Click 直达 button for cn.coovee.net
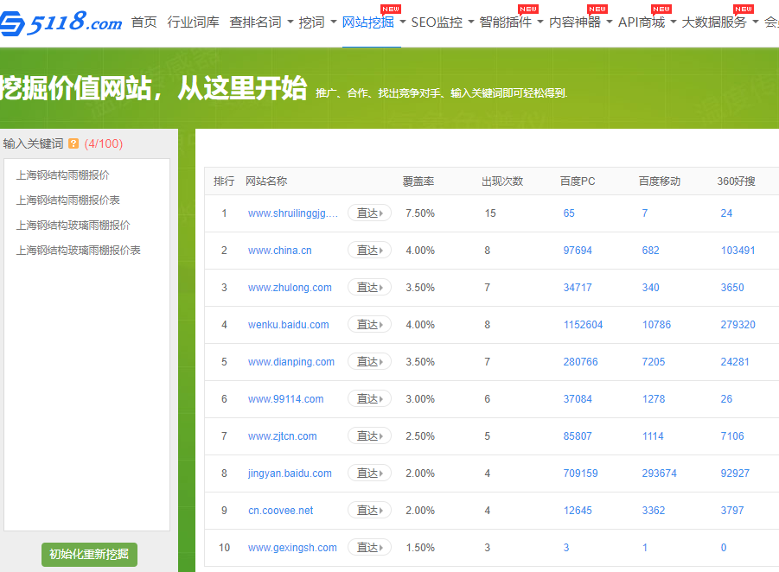 pyautogui.click(x=370, y=511)
